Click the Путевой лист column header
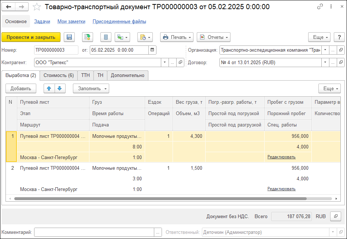Screen dimensions: 347x239 click(x=53, y=102)
